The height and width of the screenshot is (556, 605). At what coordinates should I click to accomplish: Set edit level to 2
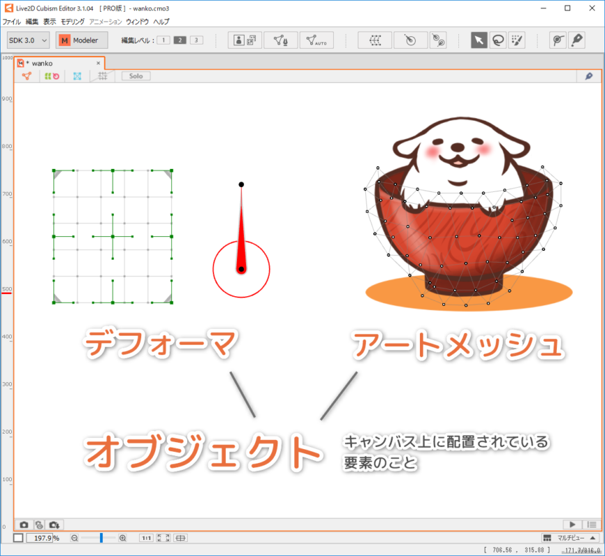click(180, 40)
